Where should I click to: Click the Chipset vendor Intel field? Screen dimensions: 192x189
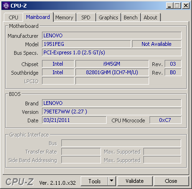click(x=58, y=64)
